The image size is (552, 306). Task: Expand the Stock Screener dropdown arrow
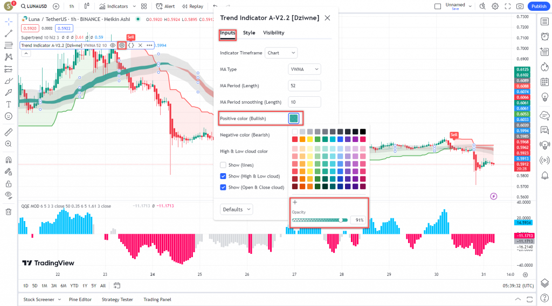[59, 300]
